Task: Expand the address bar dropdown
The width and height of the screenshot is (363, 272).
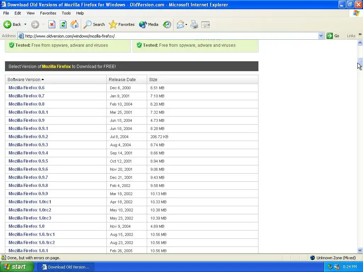Action: (321, 36)
